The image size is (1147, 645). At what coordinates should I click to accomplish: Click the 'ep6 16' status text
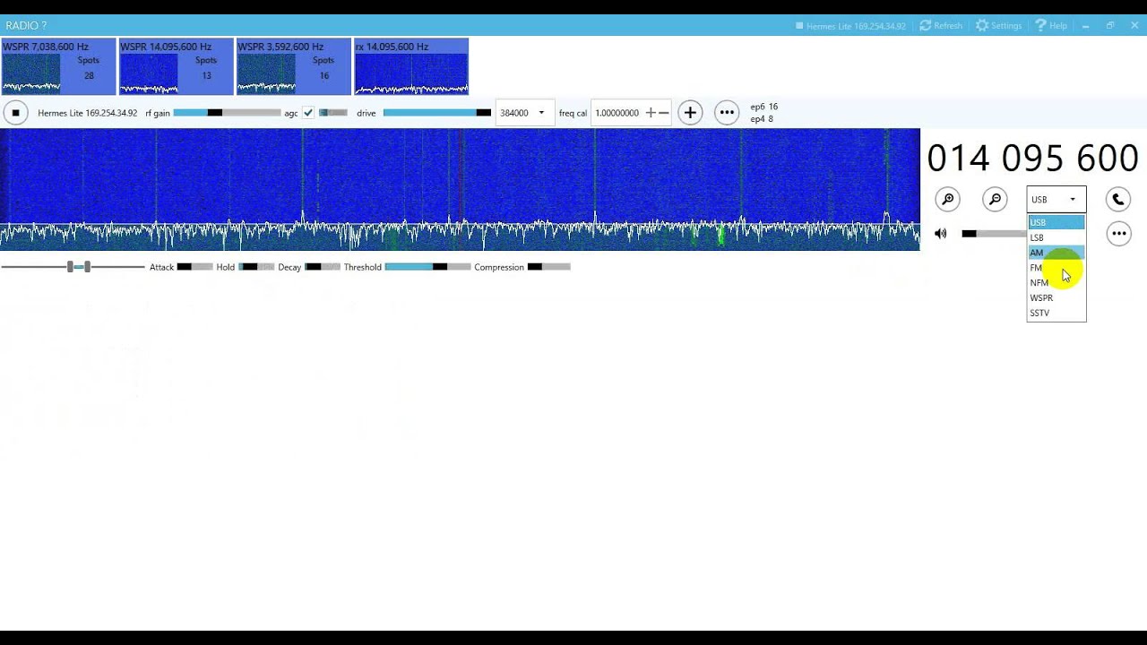[763, 107]
